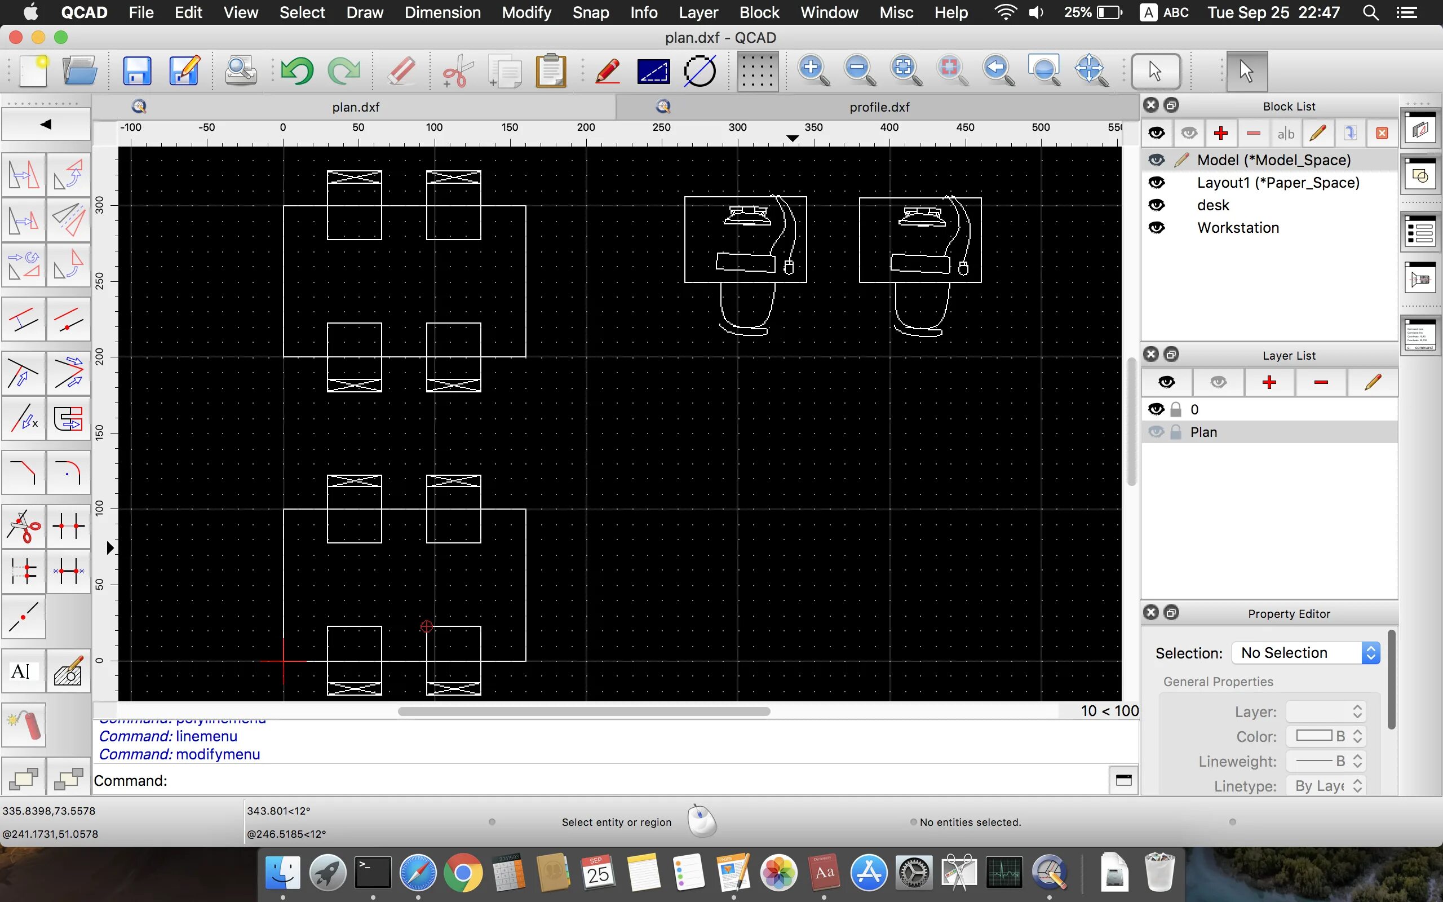Screen dimensions: 1443x902
Task: Select the Hatch tool icon
Action: coord(68,672)
